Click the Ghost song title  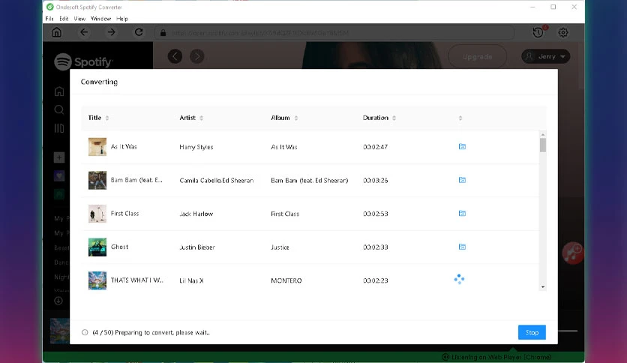click(119, 247)
